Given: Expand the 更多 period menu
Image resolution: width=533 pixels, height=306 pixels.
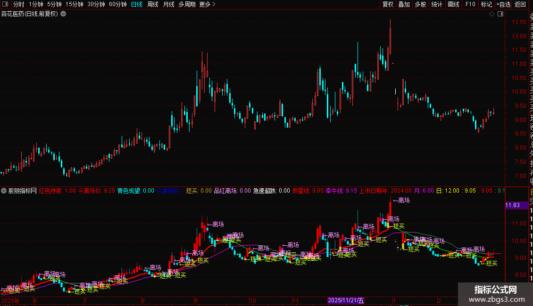Looking at the screenshot, I should tap(208, 4).
